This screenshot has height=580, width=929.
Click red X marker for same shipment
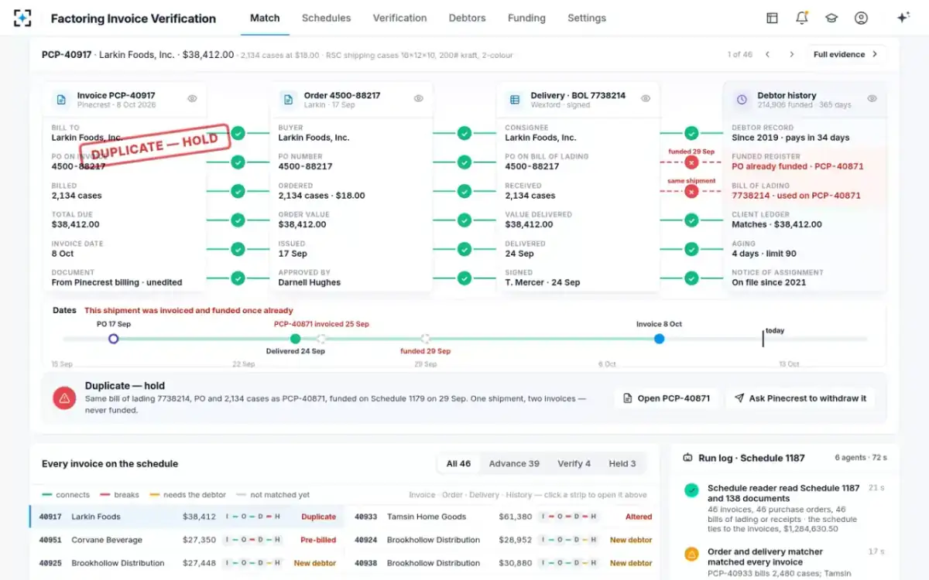(691, 191)
